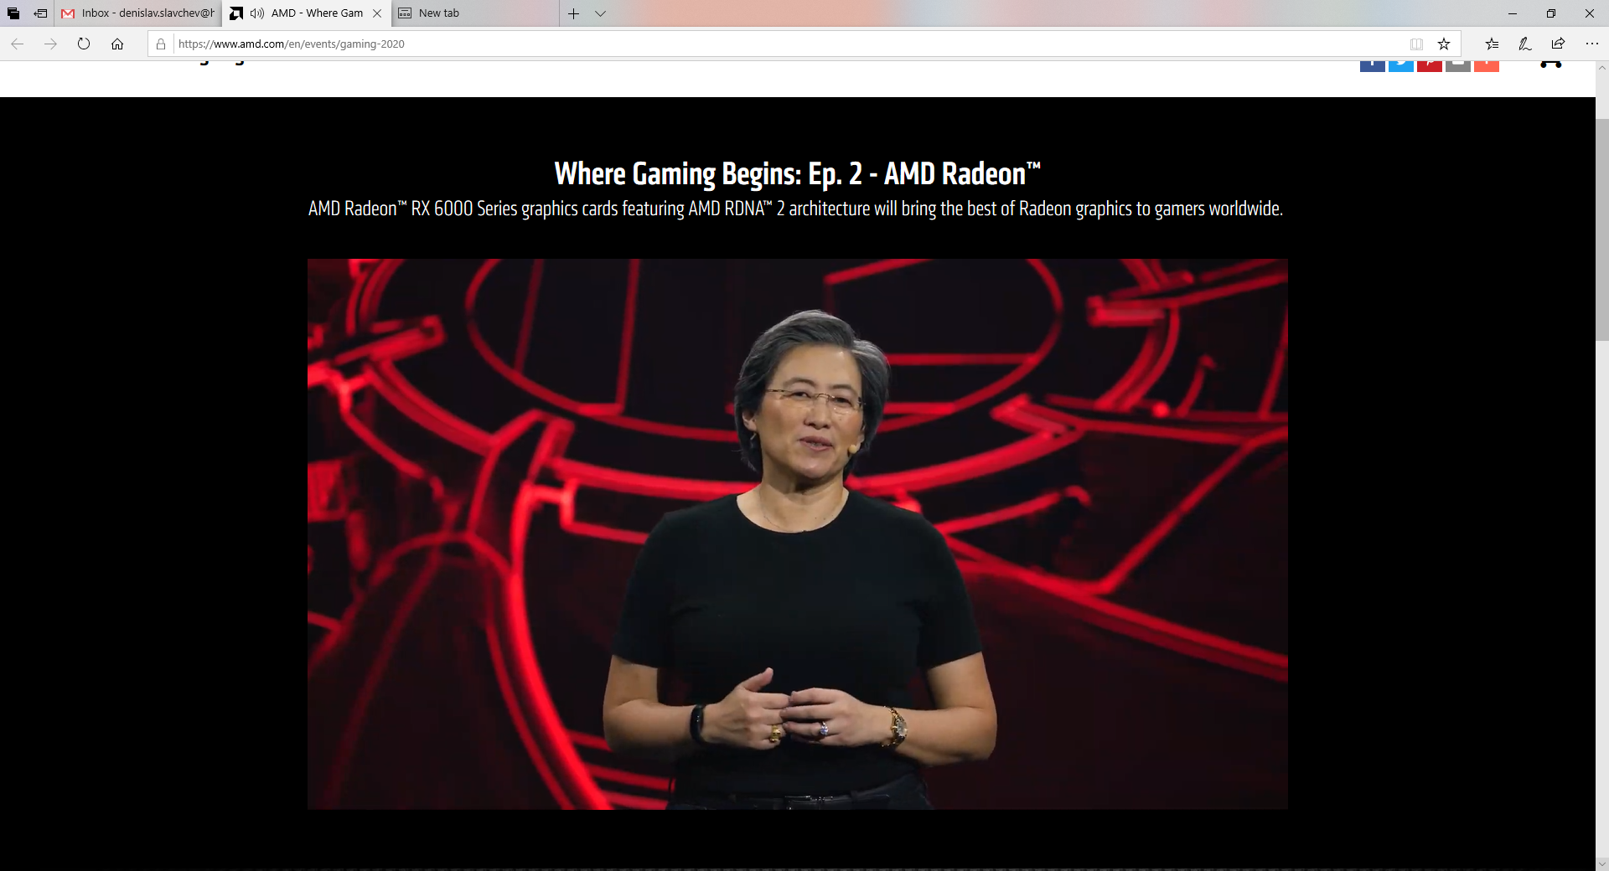The height and width of the screenshot is (871, 1609).
Task: Go back to the previous page
Action: click(x=17, y=44)
